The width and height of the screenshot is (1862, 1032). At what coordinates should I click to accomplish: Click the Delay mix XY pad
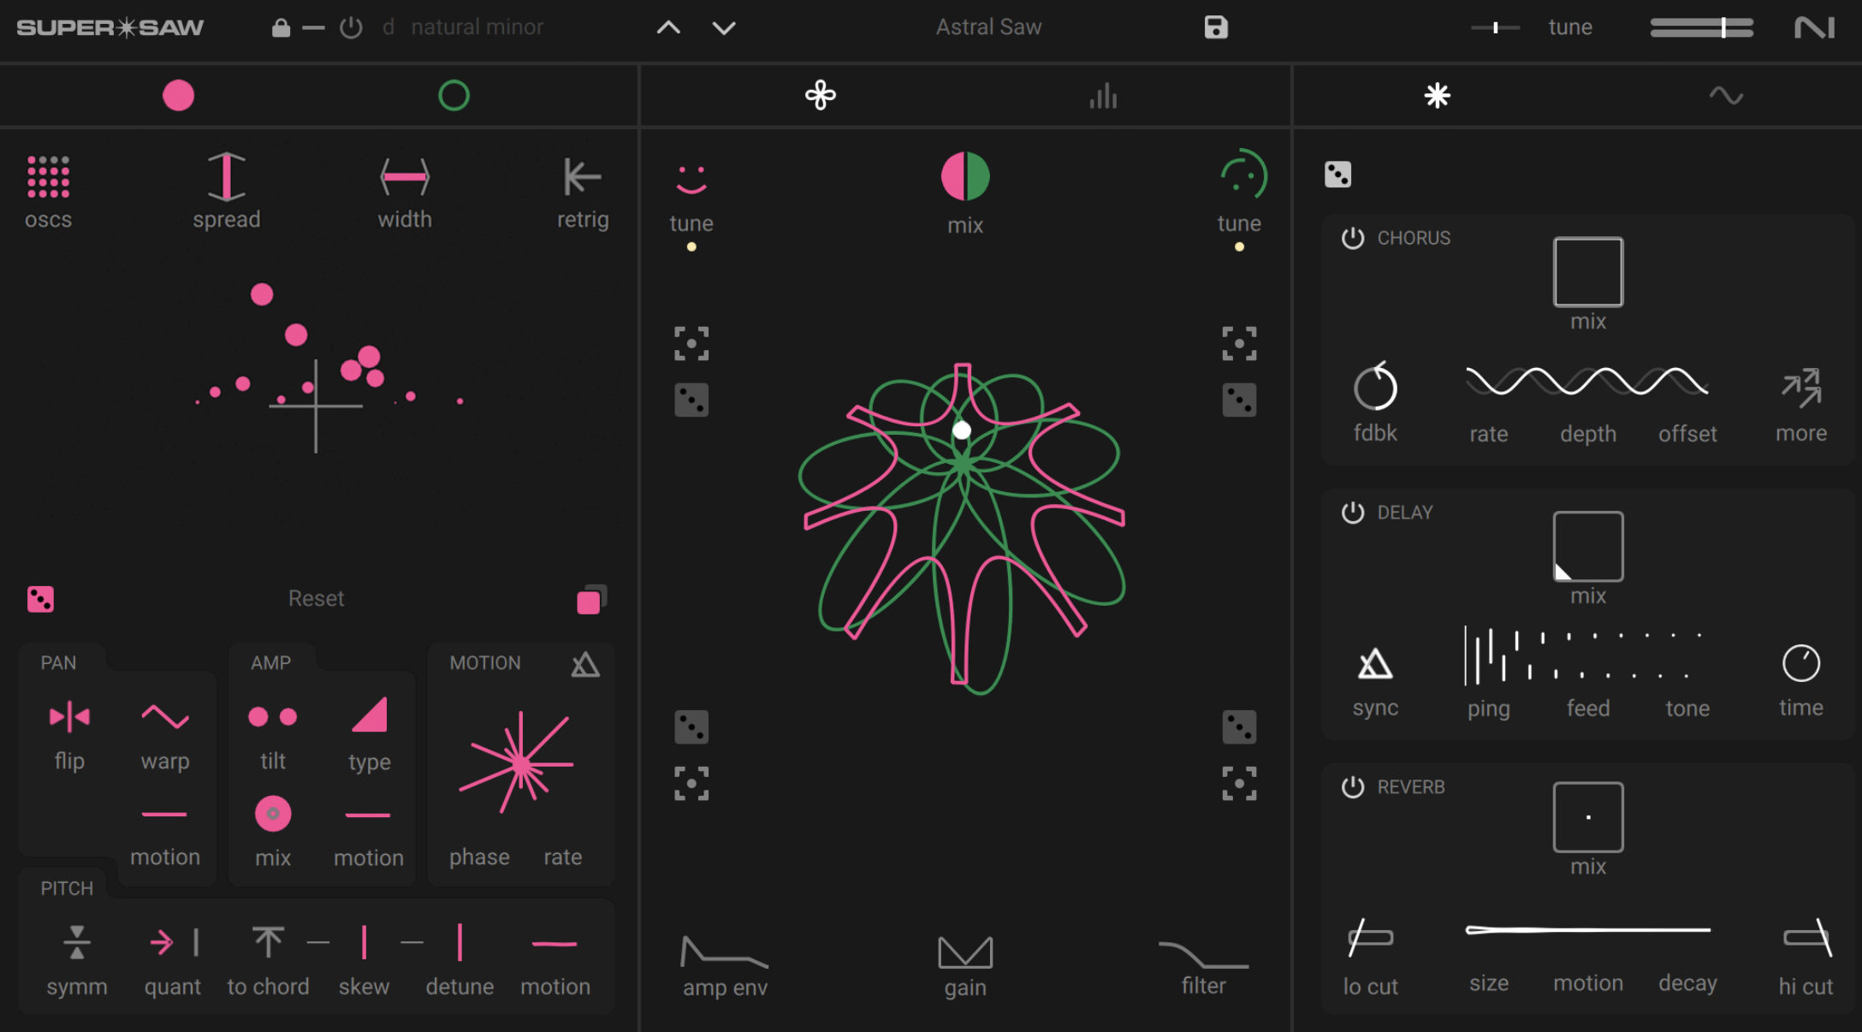click(1588, 547)
